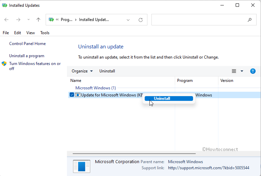261x176 pixels.
Task: Go up one folder level arrow
Action: pos(38,20)
